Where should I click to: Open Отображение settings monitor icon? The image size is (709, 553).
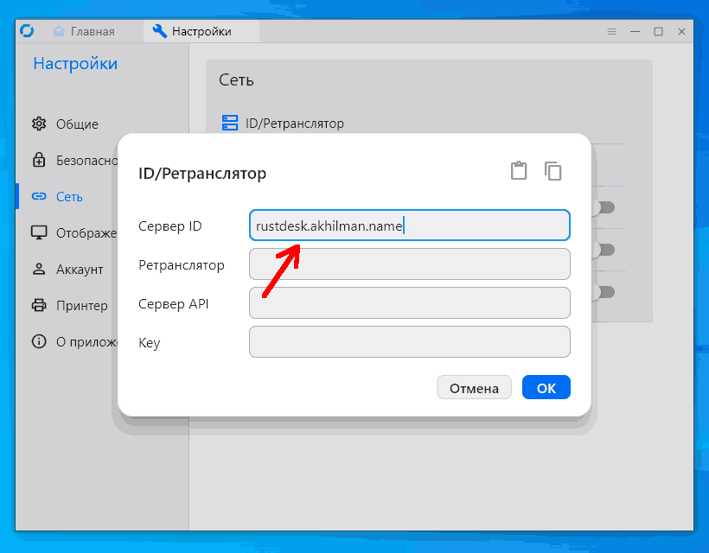[x=39, y=232]
